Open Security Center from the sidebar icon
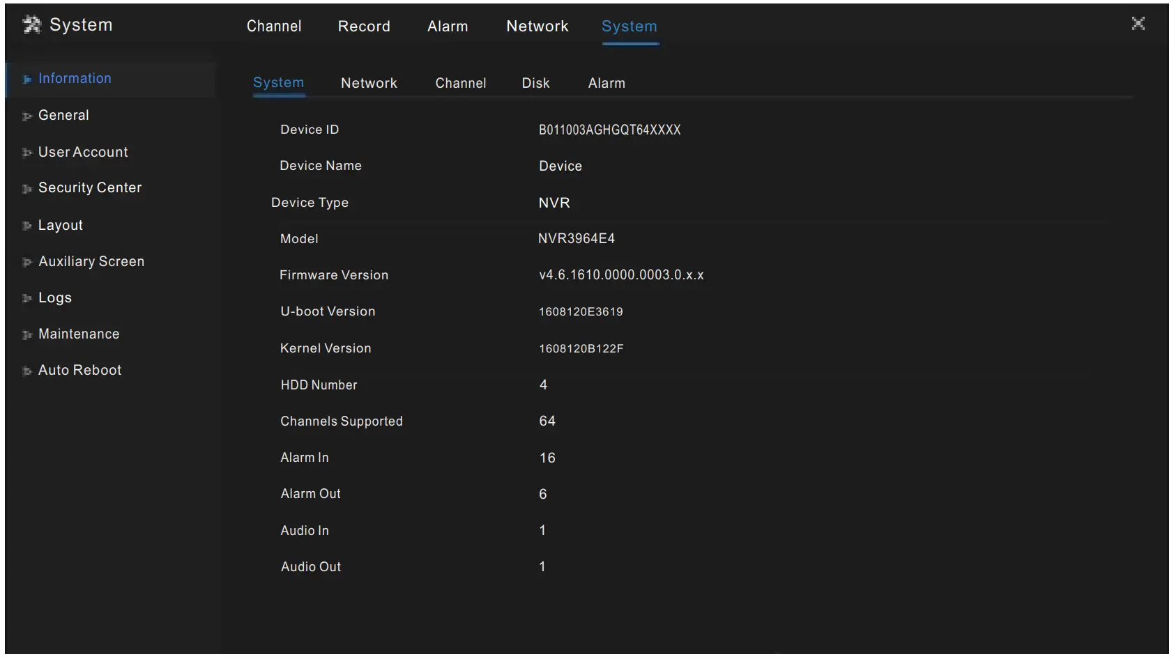Screen dimensions: 1174x659 tap(27, 188)
